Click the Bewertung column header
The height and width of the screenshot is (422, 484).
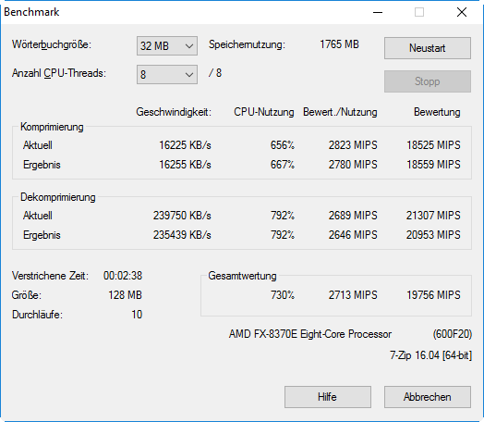pyautogui.click(x=437, y=112)
